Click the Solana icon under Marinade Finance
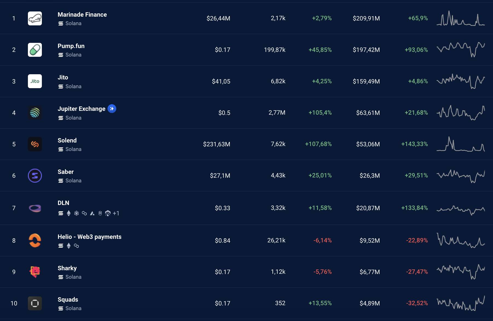493x321 pixels. coord(61,23)
